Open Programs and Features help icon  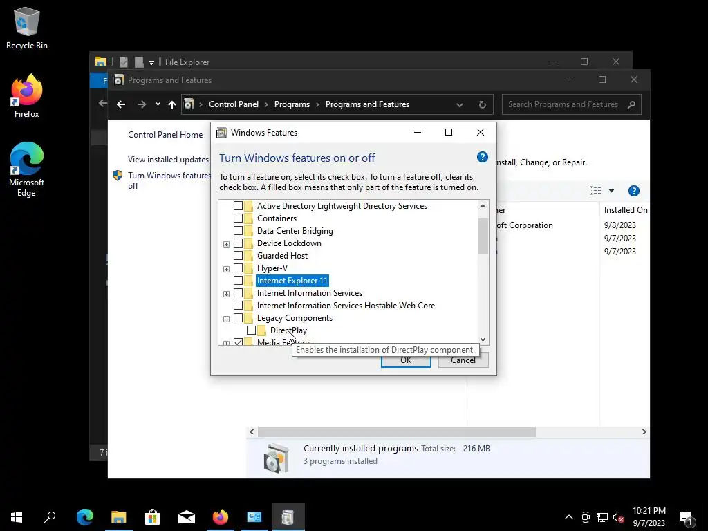634,191
